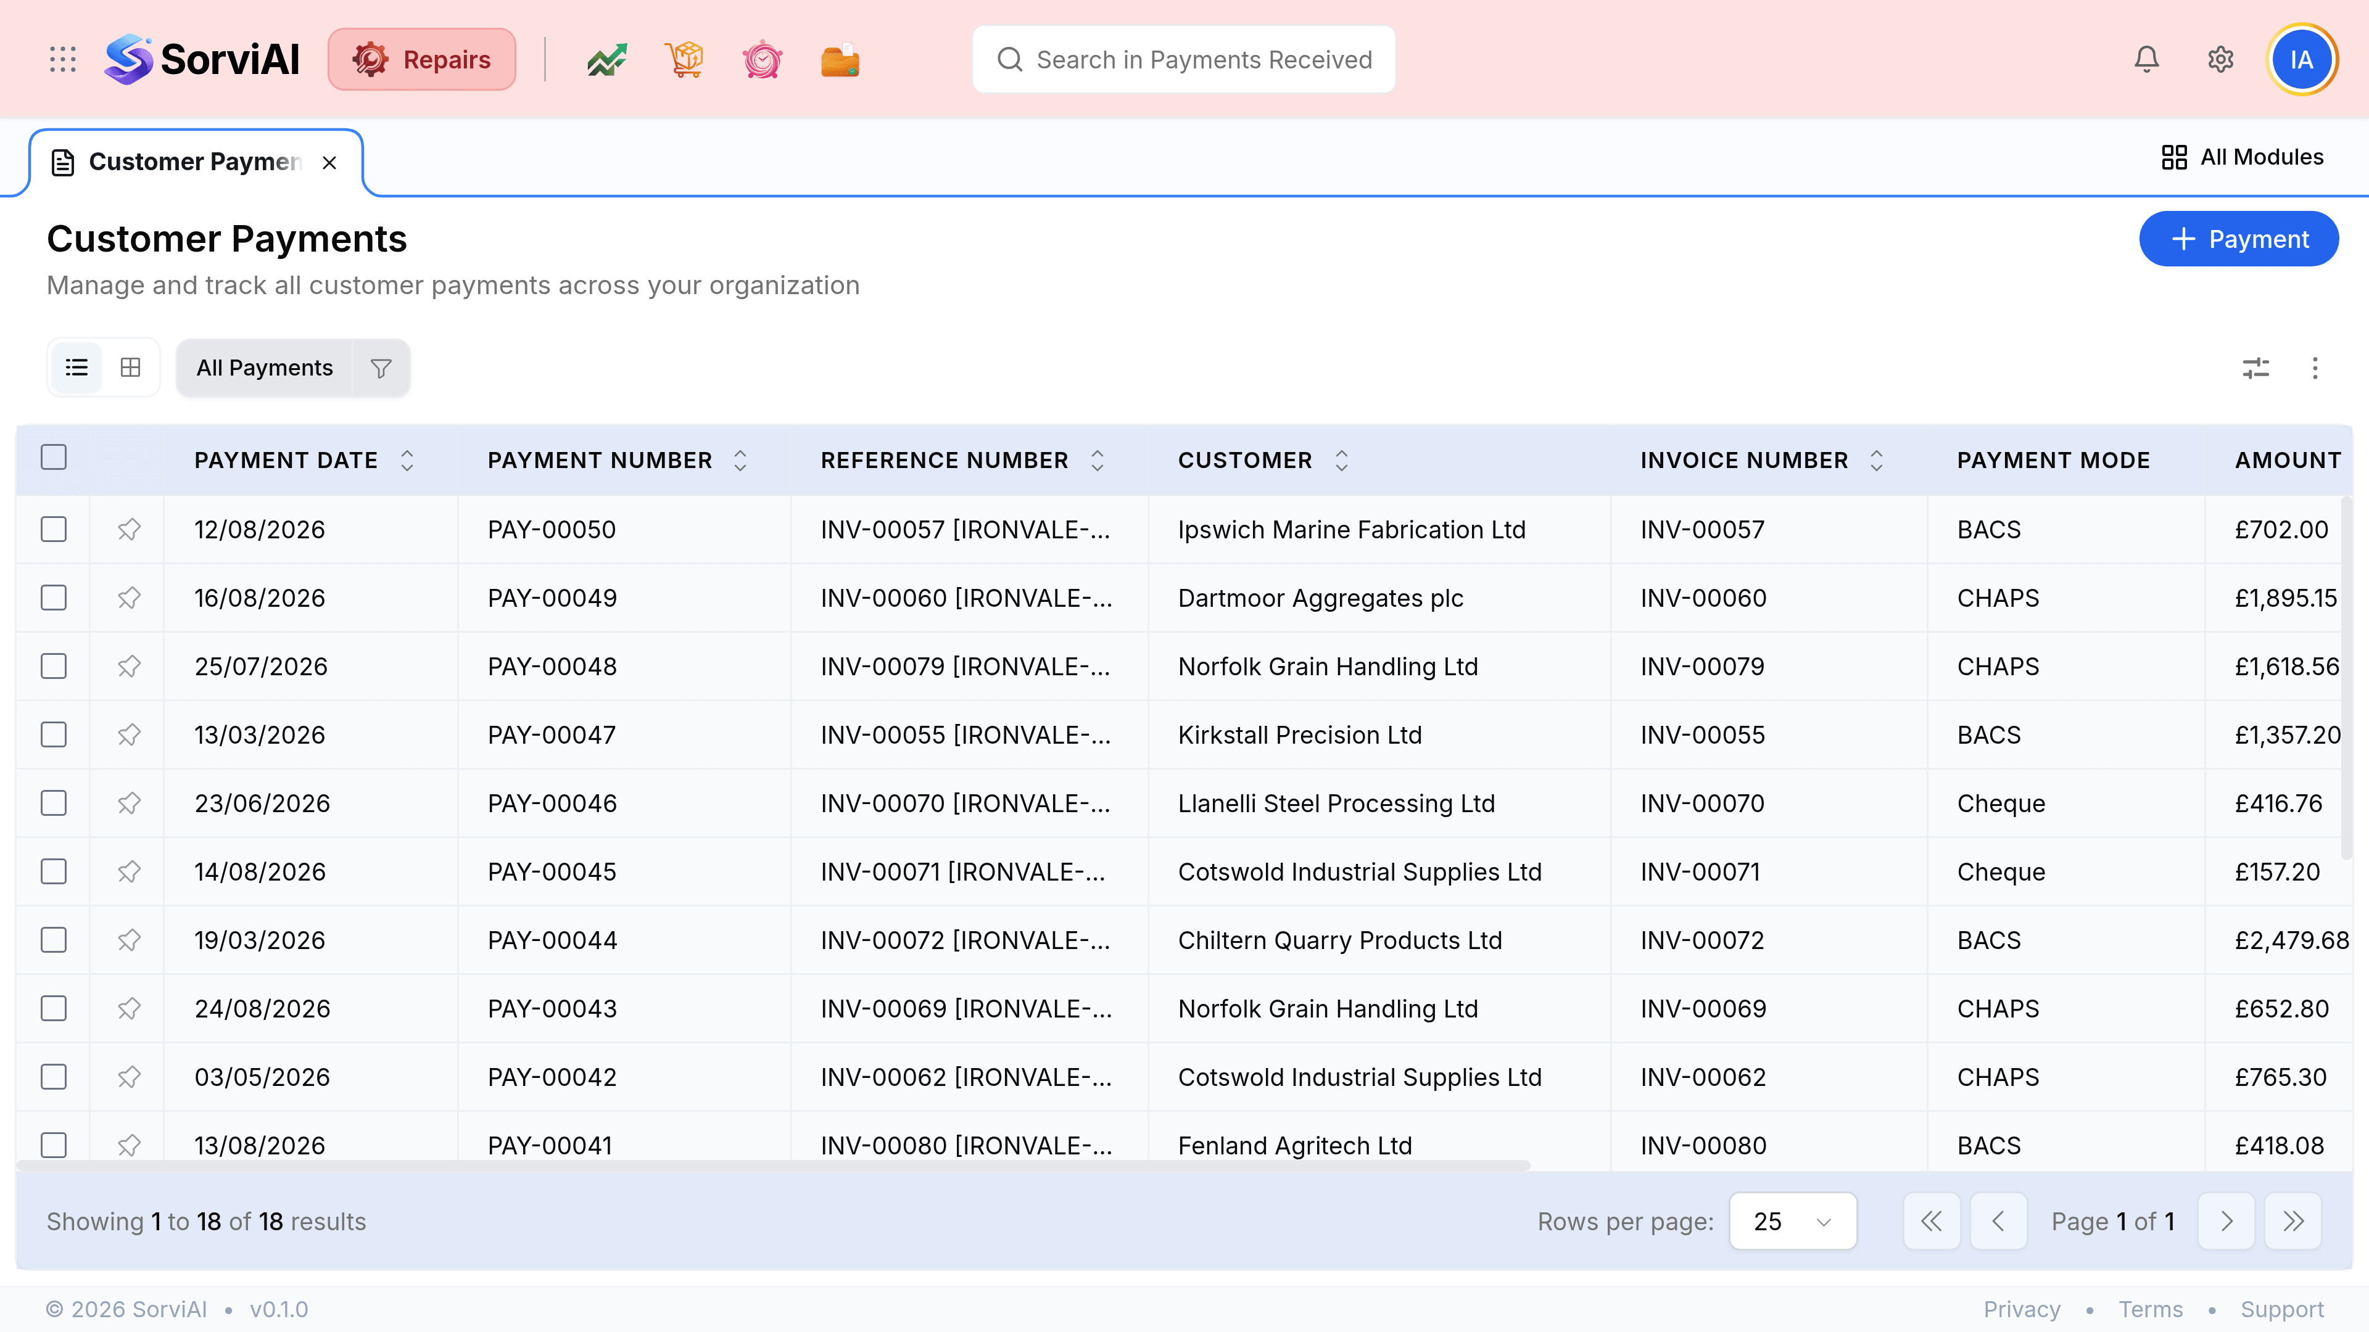Click the Amount column header
Image resolution: width=2369 pixels, height=1332 pixels.
click(x=2288, y=459)
